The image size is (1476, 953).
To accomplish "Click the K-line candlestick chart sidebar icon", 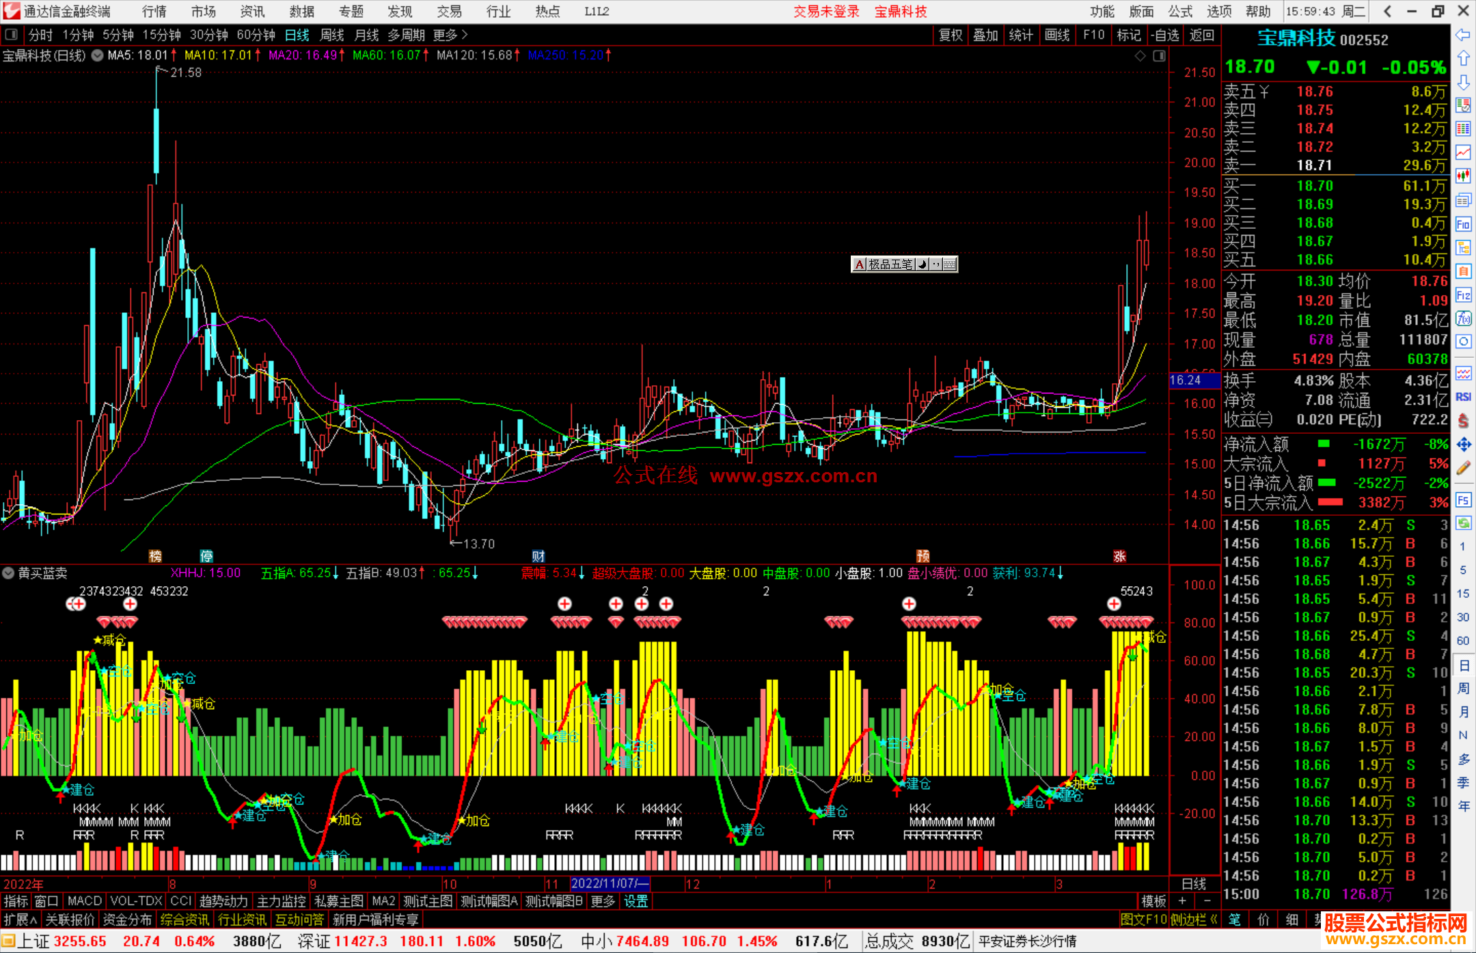I will (x=1463, y=176).
